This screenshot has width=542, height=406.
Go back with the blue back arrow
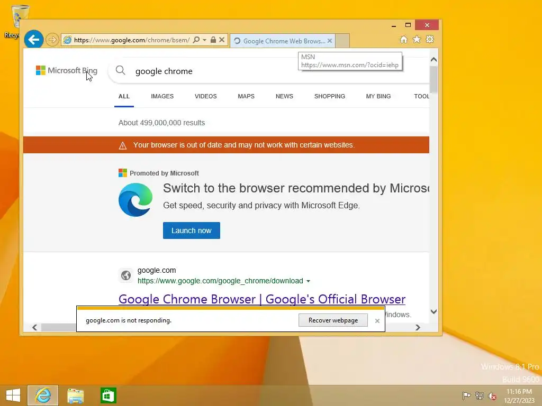click(33, 40)
